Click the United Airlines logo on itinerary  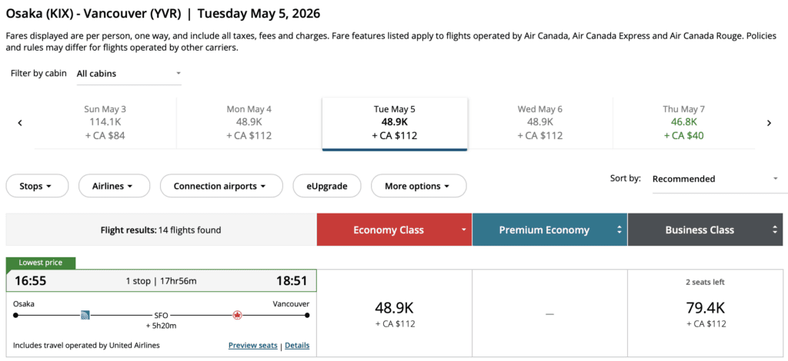pos(85,315)
